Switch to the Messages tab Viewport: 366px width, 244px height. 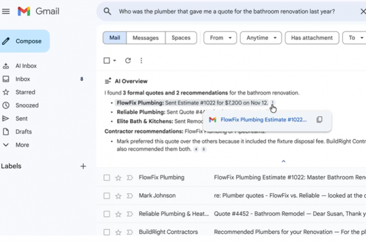pyautogui.click(x=145, y=38)
